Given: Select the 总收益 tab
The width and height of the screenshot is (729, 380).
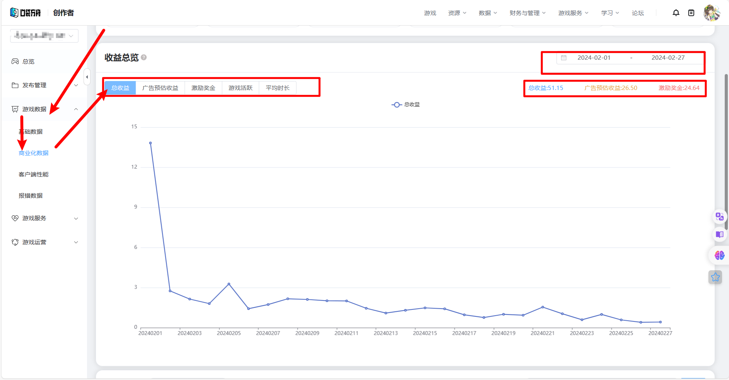Looking at the screenshot, I should tap(120, 88).
